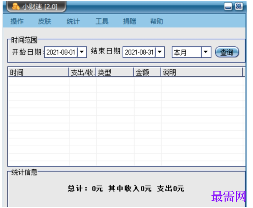Viewport: 253px width, 208px height.
Task: Expand the 开始日期 date picker arrow
Action: (82, 52)
